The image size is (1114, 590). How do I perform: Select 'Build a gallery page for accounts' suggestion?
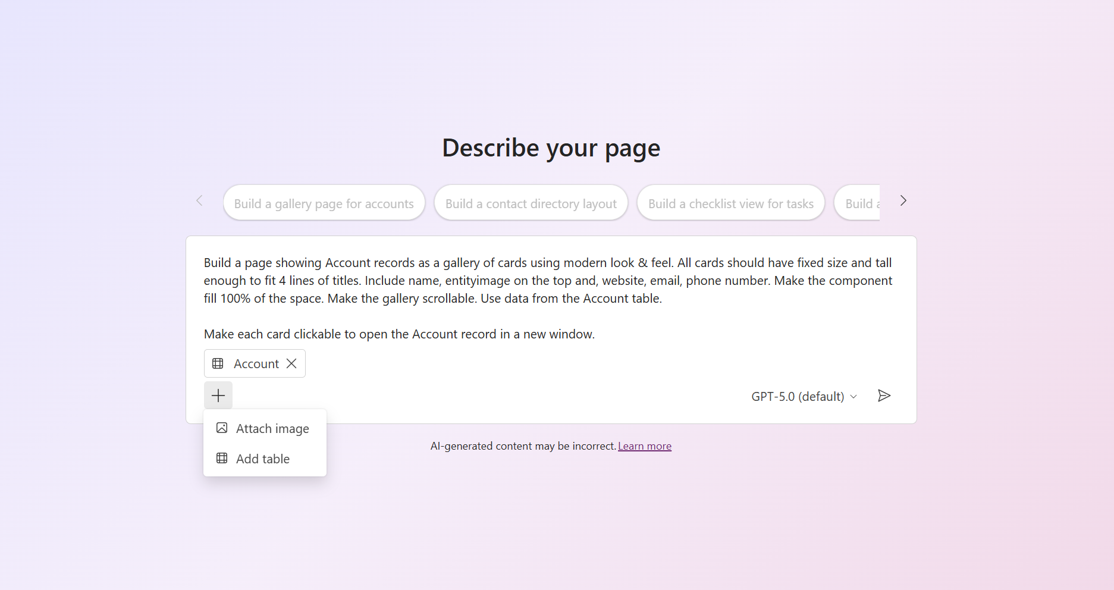point(324,203)
